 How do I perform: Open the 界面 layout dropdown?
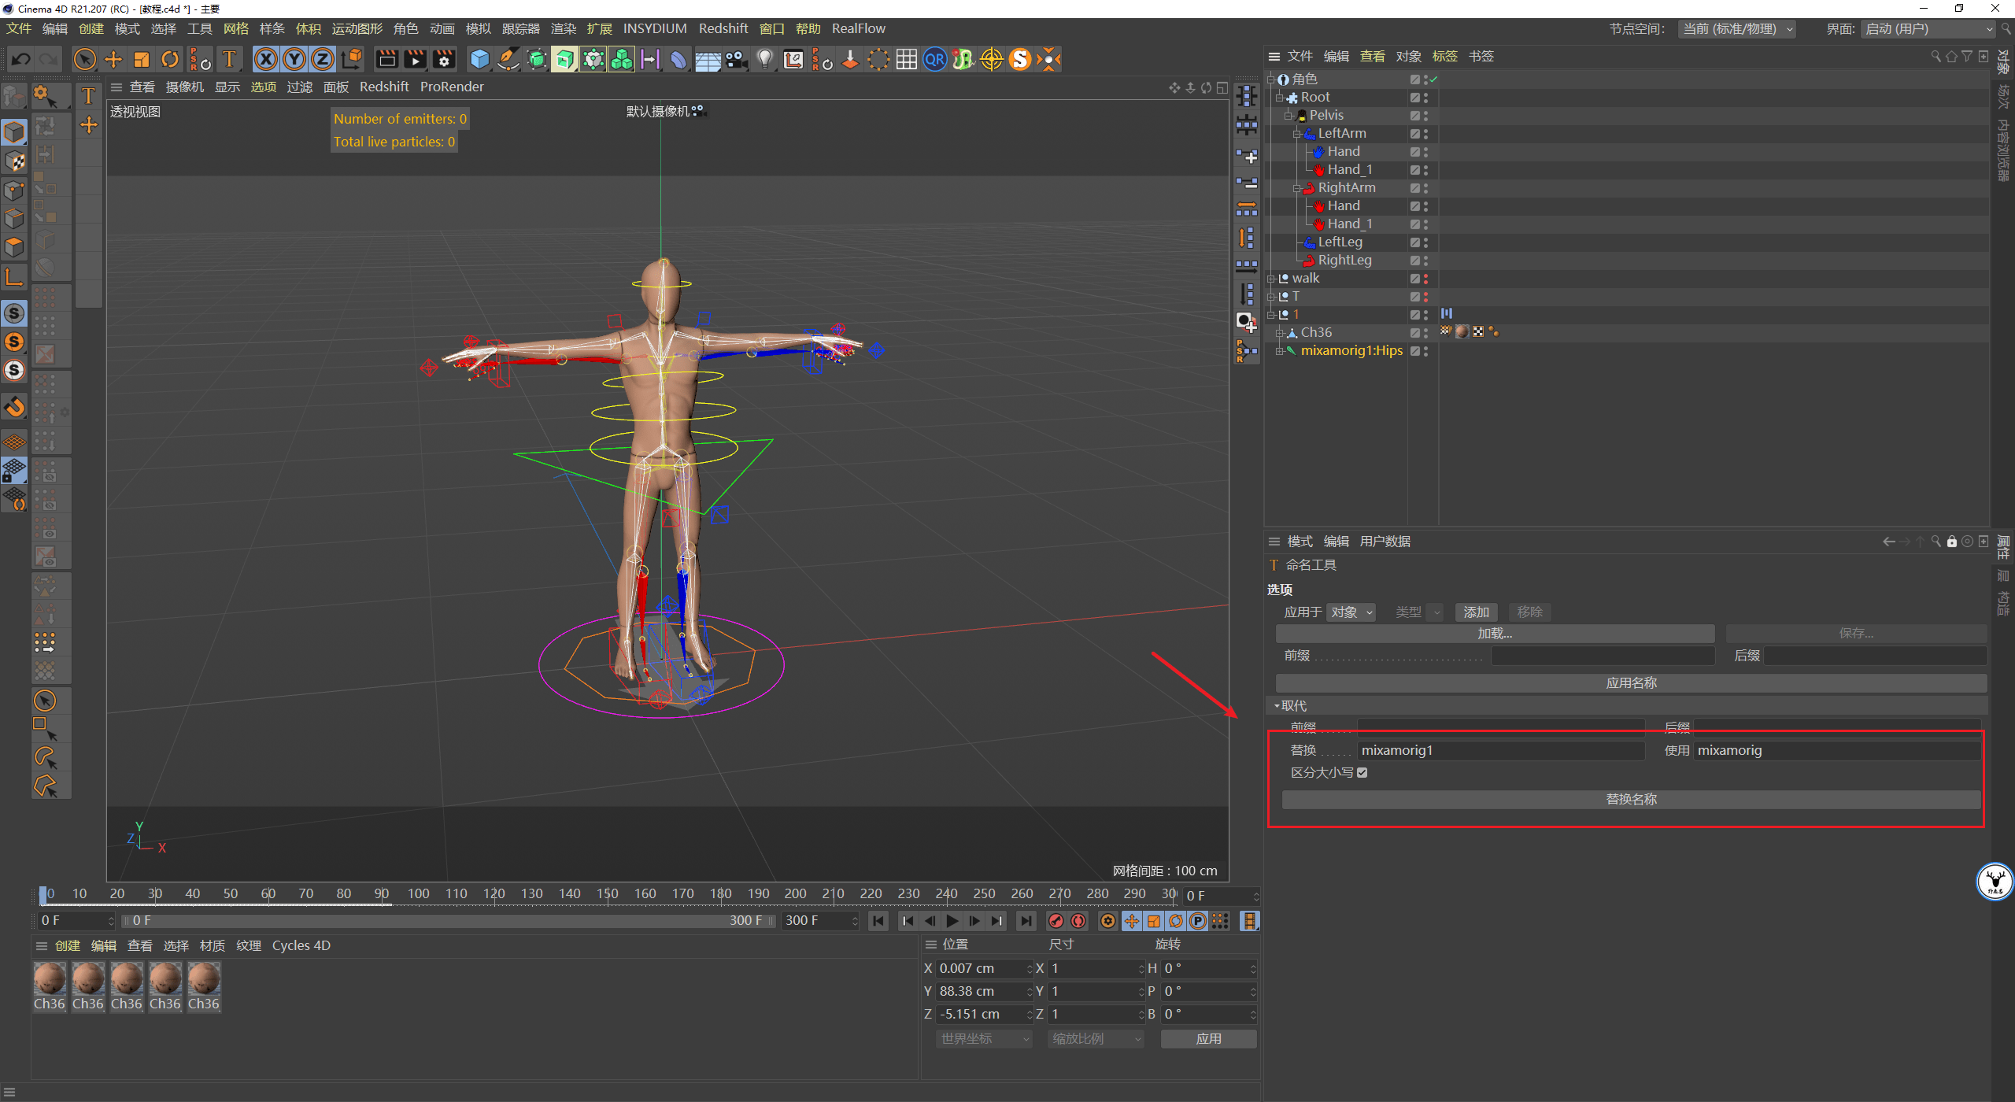(1928, 29)
